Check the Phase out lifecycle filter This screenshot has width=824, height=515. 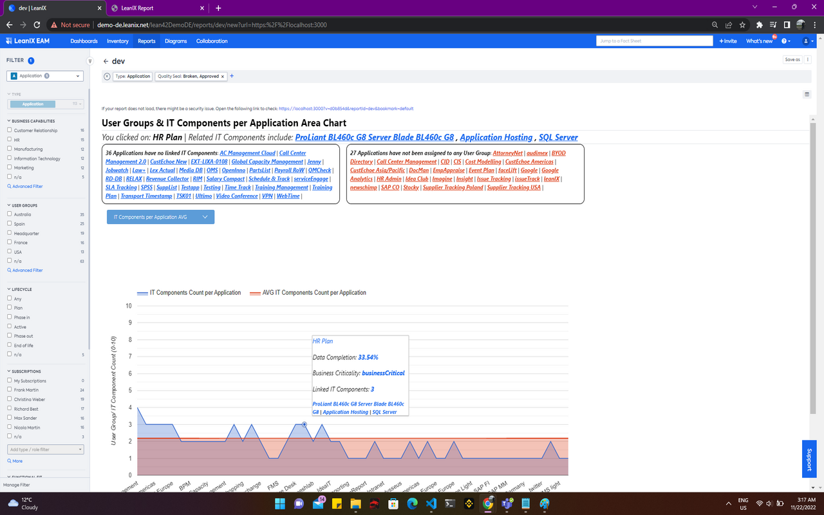pyautogui.click(x=10, y=336)
